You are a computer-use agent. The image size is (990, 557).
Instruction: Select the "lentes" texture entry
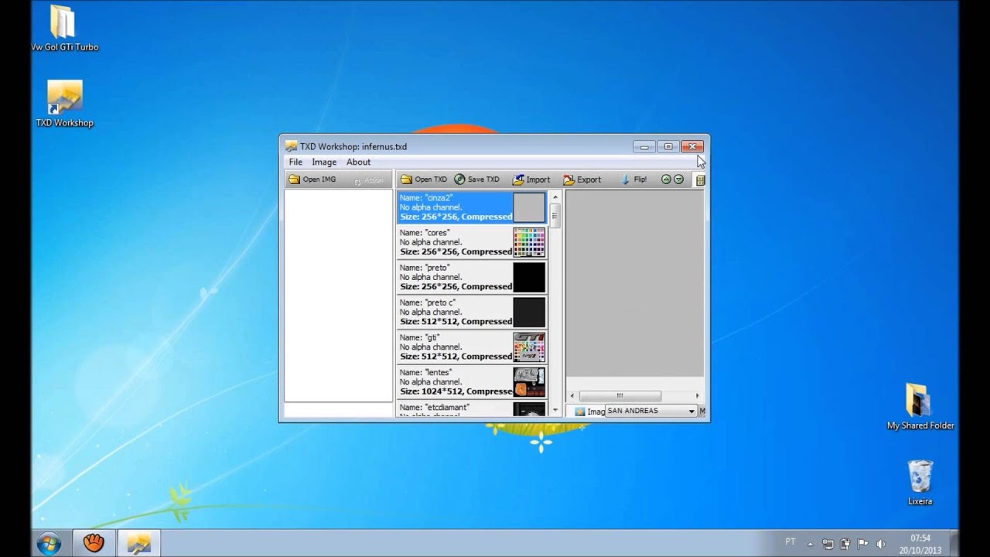472,382
